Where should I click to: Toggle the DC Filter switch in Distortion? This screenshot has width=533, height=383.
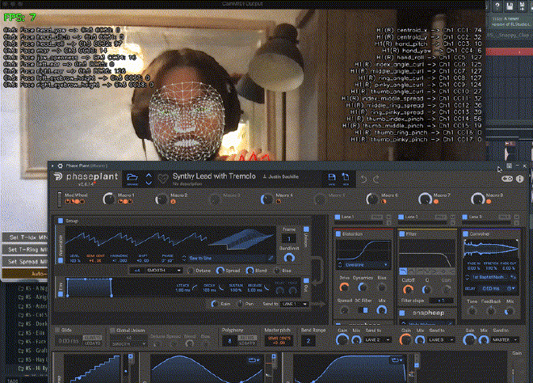363,309
